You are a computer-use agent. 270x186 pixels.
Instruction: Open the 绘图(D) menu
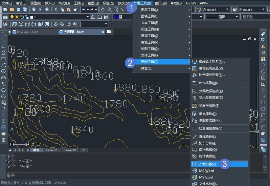(x=93, y=3)
